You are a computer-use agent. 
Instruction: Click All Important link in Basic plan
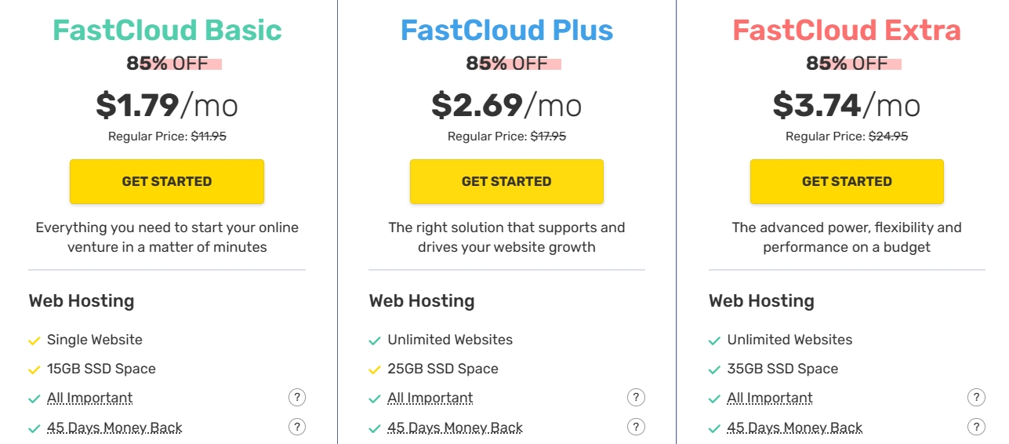[x=90, y=399]
